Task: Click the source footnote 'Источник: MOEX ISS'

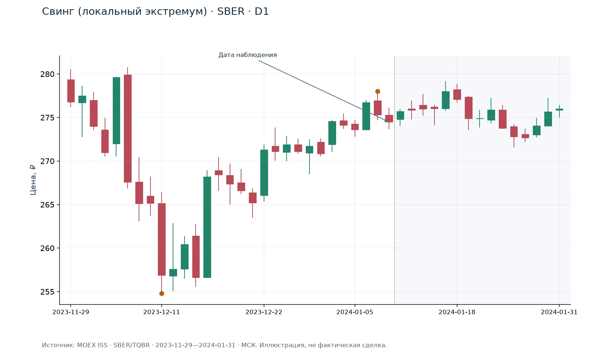Action: 75,345
